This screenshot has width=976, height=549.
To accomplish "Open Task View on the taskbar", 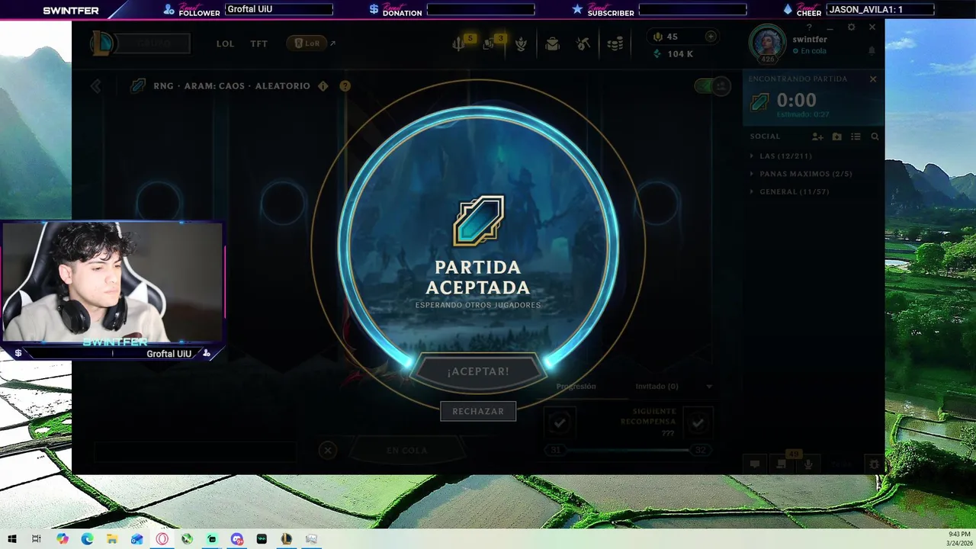I will (36, 538).
